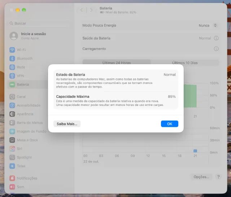Click the Inicie a sessão account text
231x197 pixels.
pos(34,34)
